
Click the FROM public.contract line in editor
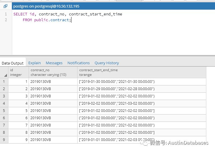coord(47,20)
